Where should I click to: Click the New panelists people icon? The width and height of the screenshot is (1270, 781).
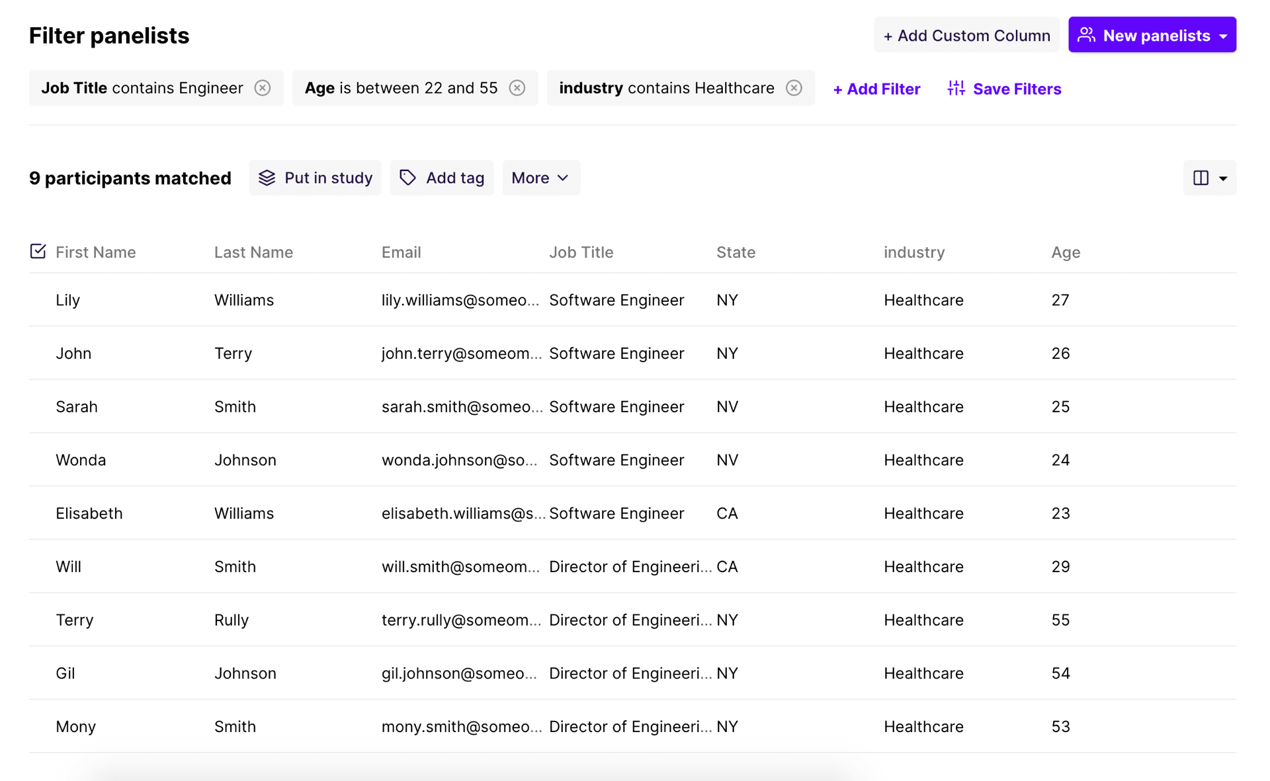pos(1086,34)
